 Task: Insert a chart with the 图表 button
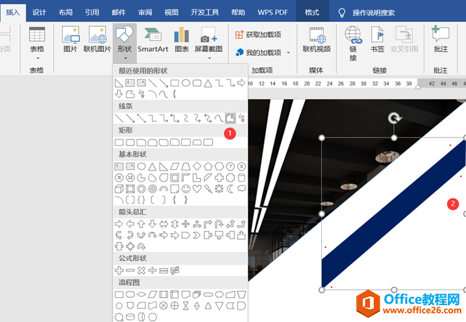181,39
